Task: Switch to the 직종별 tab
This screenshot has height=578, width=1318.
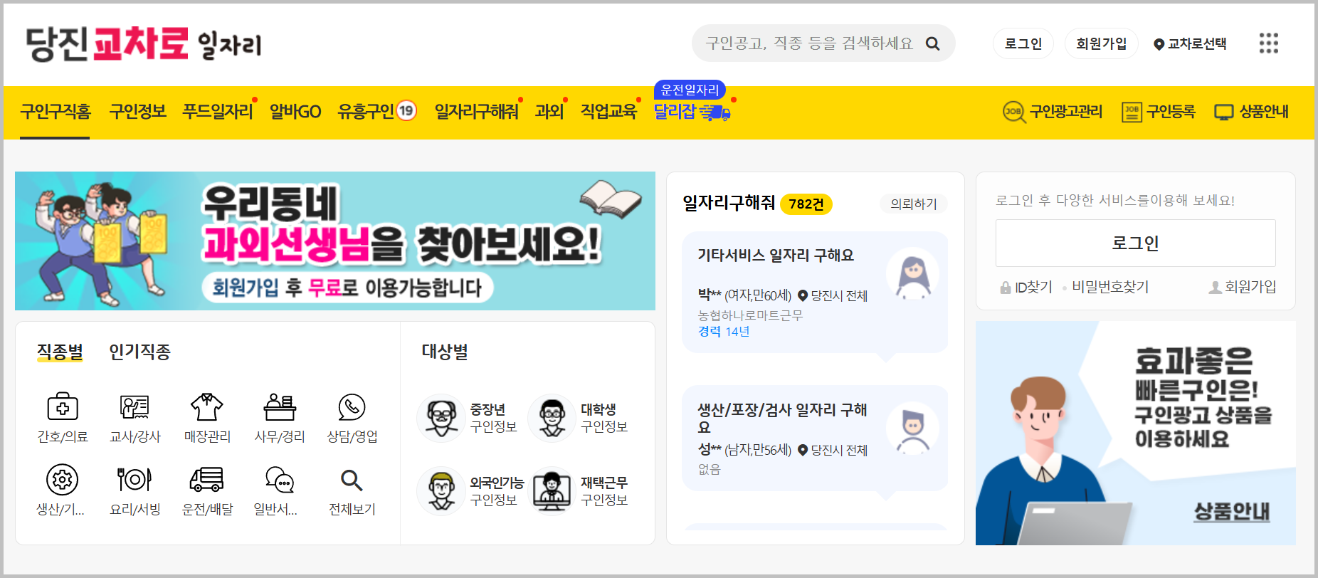Action: tap(60, 352)
